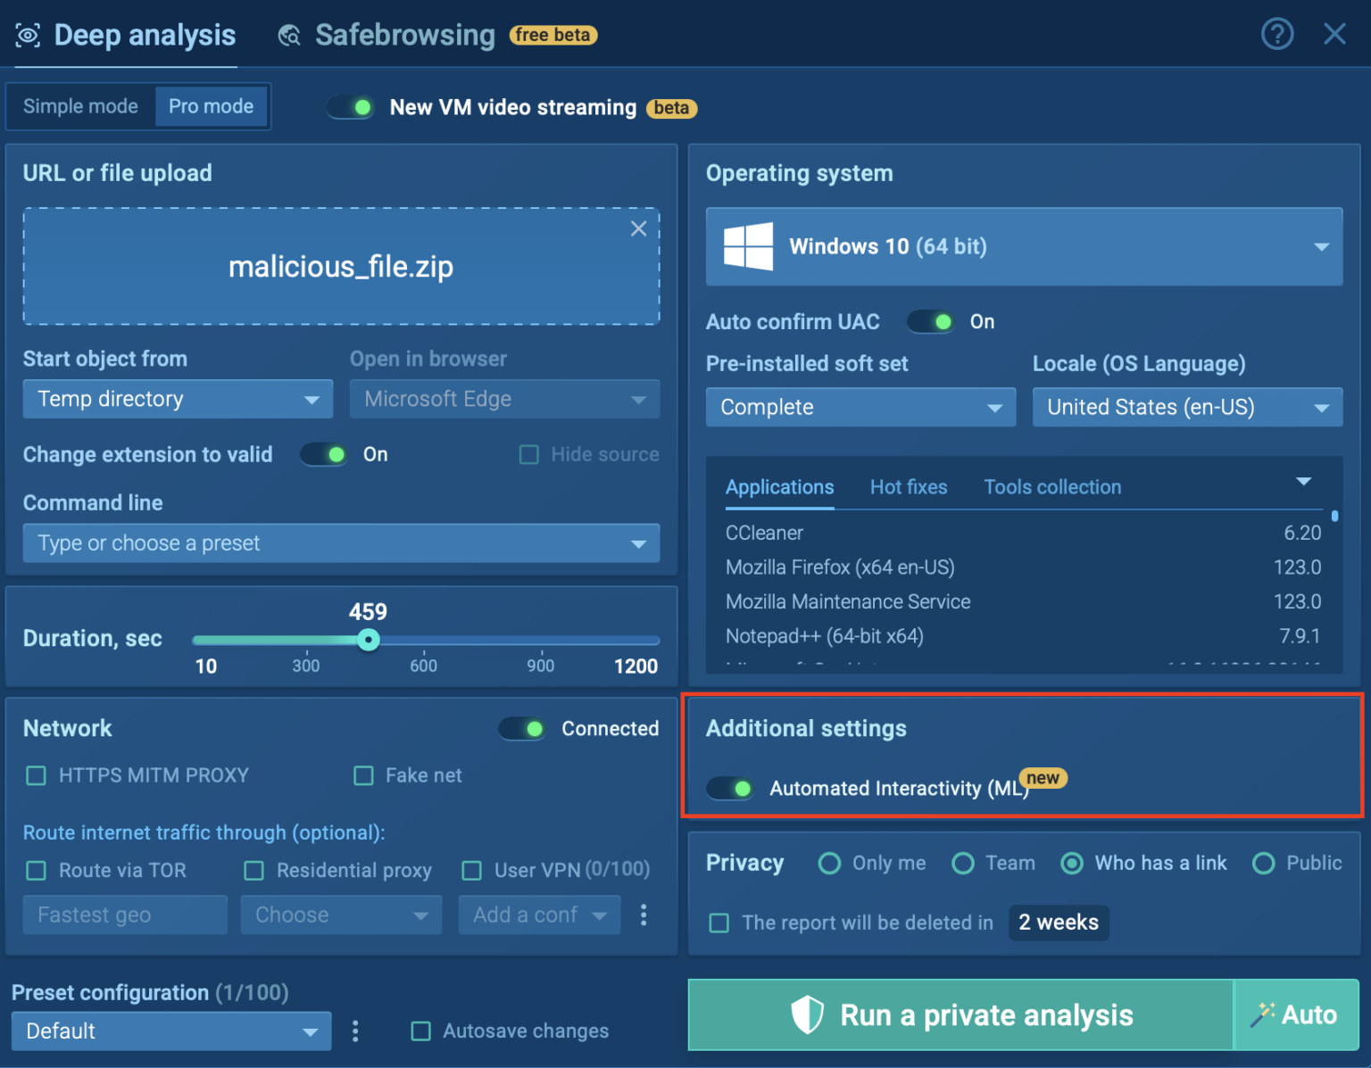This screenshot has height=1068, width=1371.
Task: Click the Auto magic wand button
Action: (1297, 1015)
